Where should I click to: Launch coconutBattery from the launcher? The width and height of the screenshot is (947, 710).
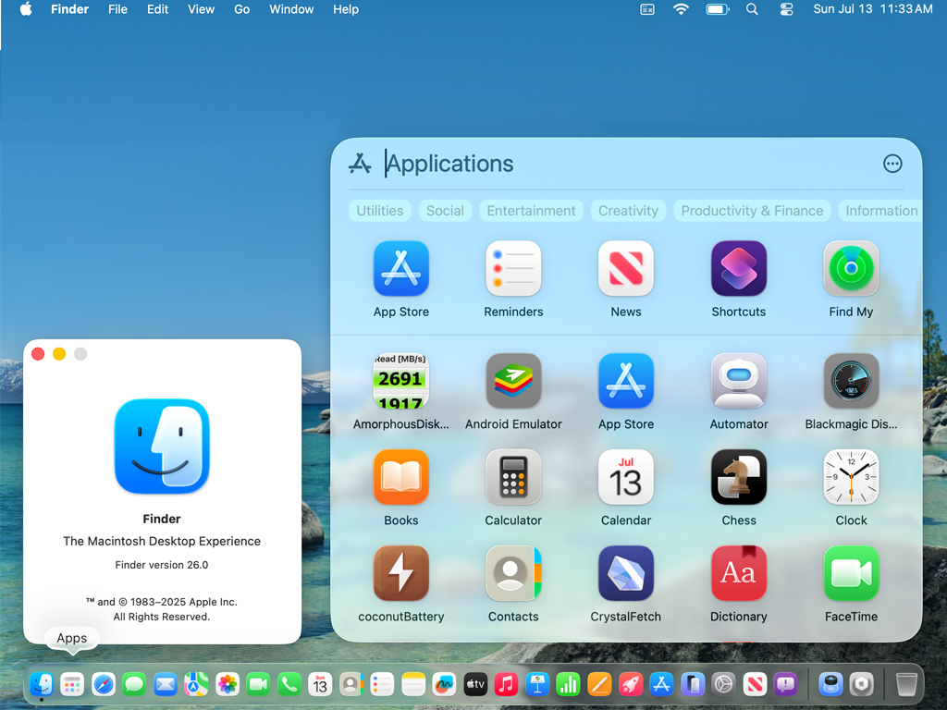(x=401, y=573)
